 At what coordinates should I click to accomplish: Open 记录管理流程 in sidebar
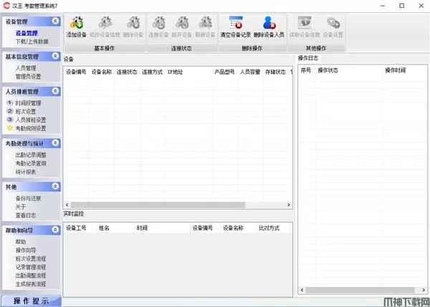click(x=31, y=268)
